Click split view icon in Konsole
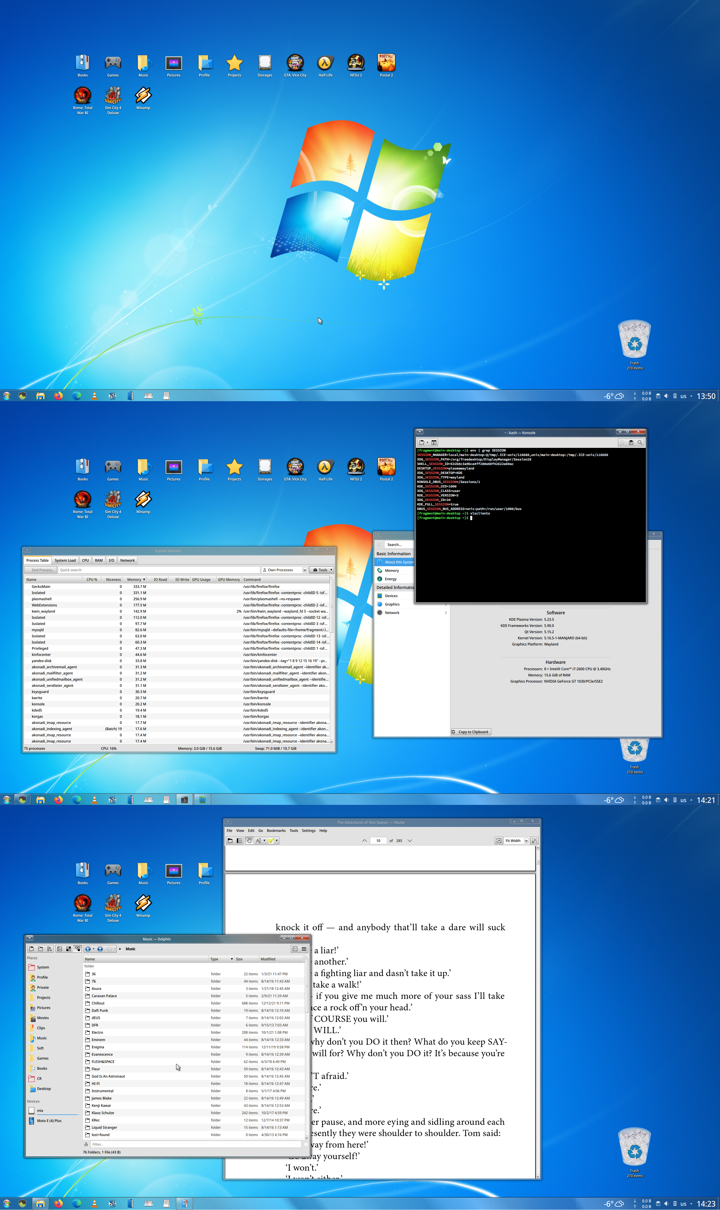Image resolution: width=720 pixels, height=1210 pixels. click(x=434, y=442)
